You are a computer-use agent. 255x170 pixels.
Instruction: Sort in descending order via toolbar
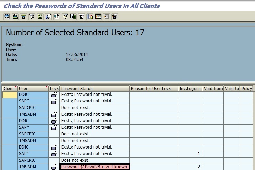click(x=23, y=17)
